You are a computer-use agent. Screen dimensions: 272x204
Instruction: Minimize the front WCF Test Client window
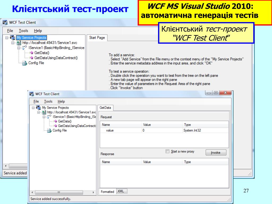click(209, 93)
